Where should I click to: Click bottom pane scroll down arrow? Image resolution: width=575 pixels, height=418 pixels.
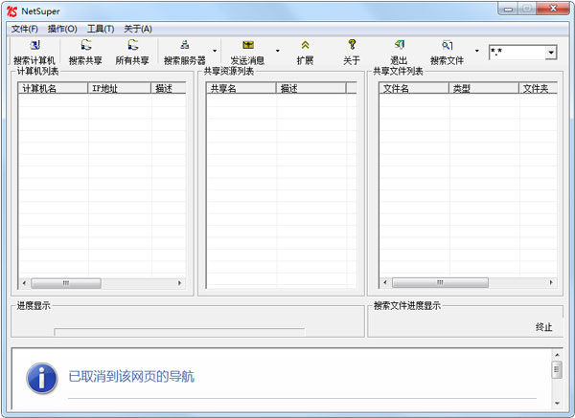coord(557,403)
